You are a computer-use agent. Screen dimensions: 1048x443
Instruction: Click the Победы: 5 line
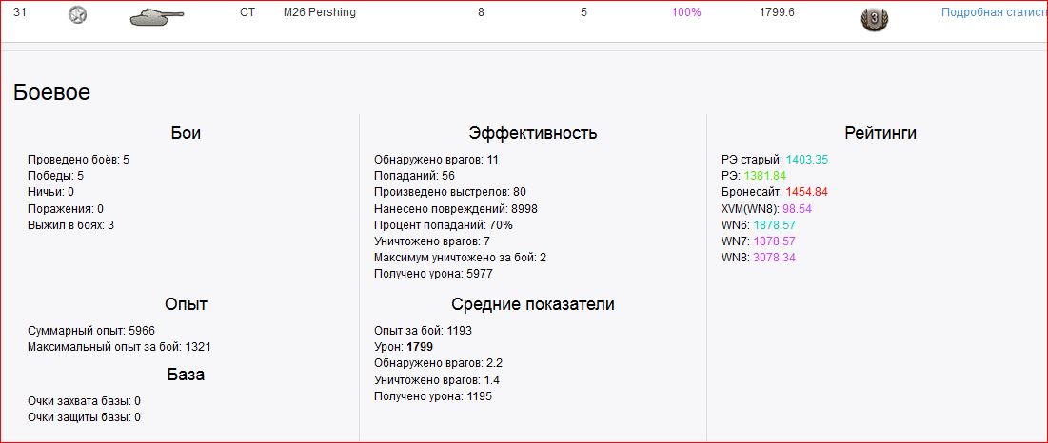pyautogui.click(x=55, y=176)
